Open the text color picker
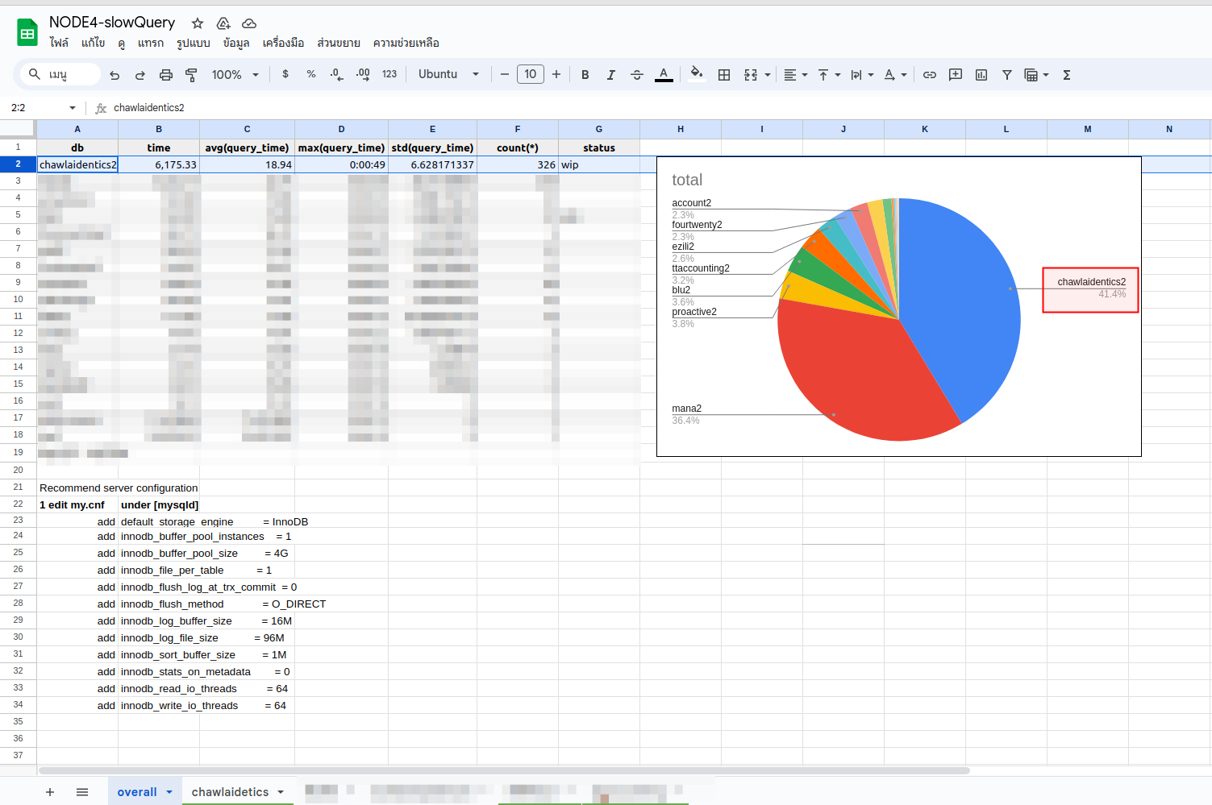 pos(664,75)
